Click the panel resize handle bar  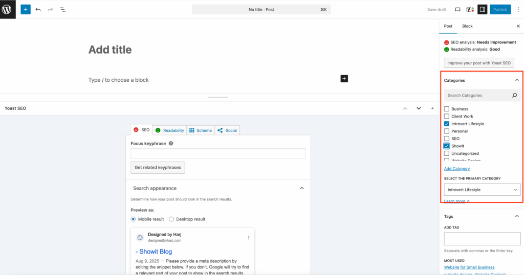point(218,98)
